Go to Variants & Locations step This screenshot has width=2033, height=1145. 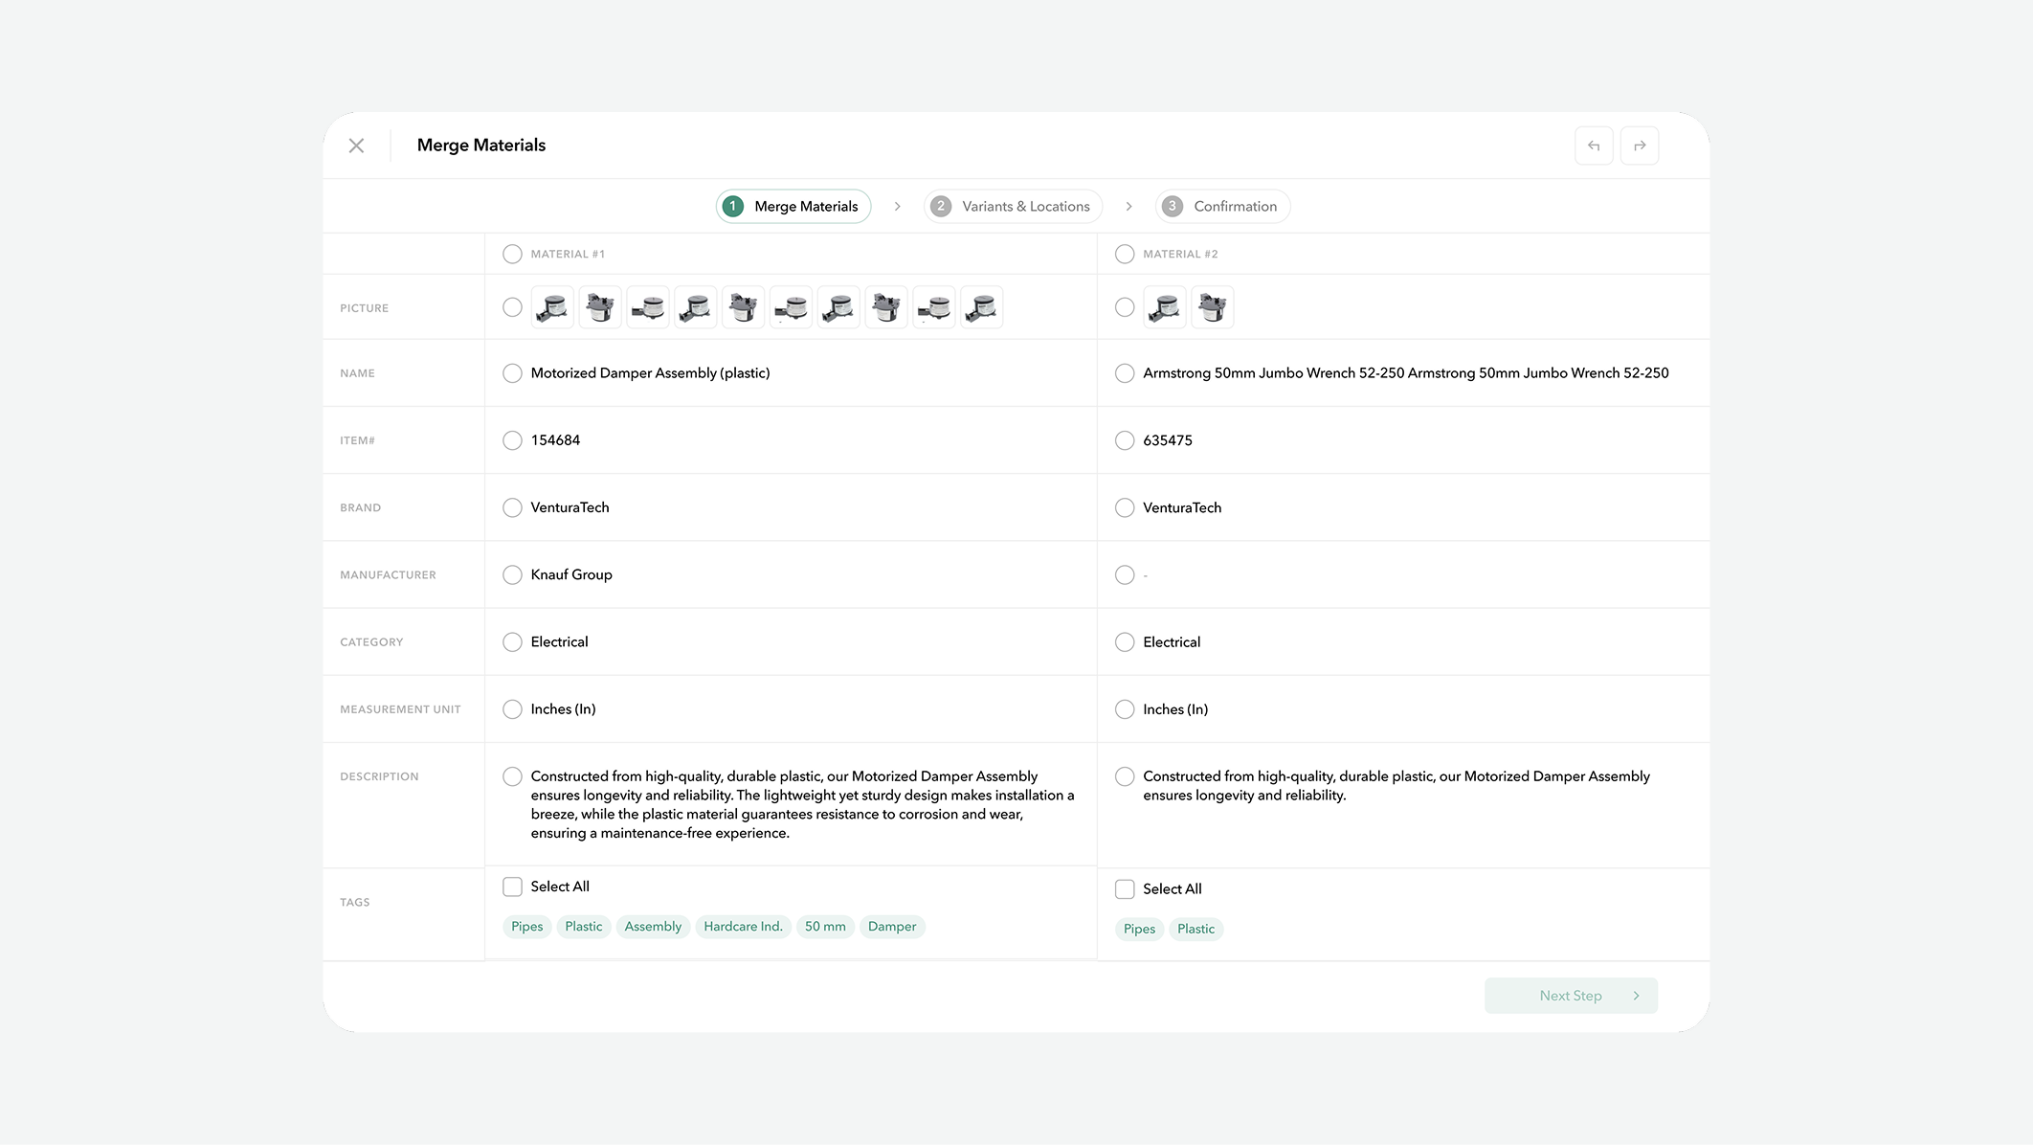(1013, 206)
